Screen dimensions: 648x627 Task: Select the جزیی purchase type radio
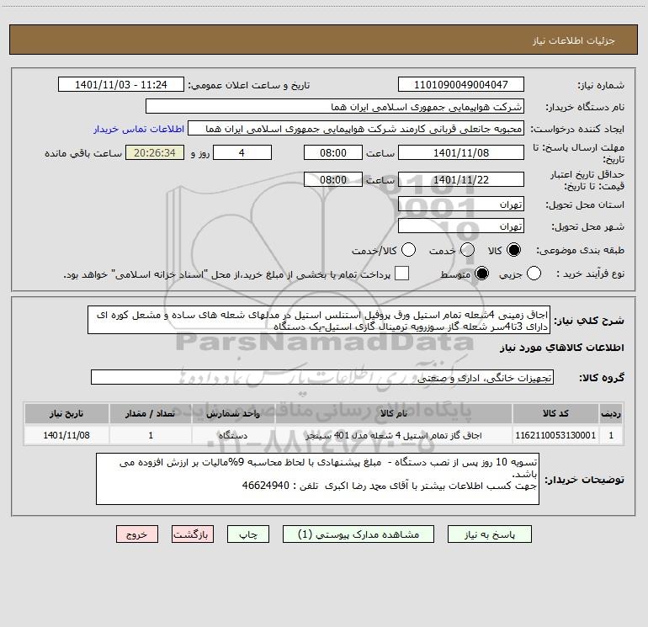534,274
